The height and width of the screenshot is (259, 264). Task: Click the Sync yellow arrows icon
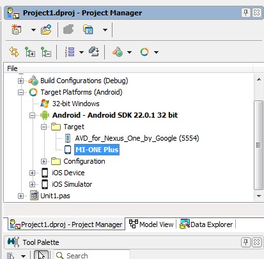pos(14,52)
